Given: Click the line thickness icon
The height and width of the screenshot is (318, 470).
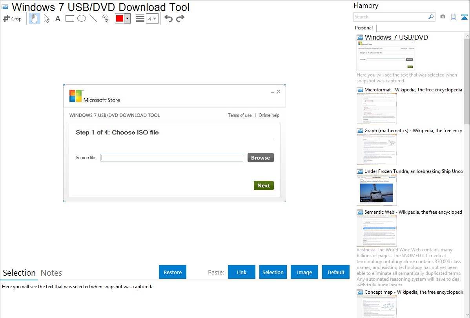Looking at the screenshot, I should tap(140, 18).
